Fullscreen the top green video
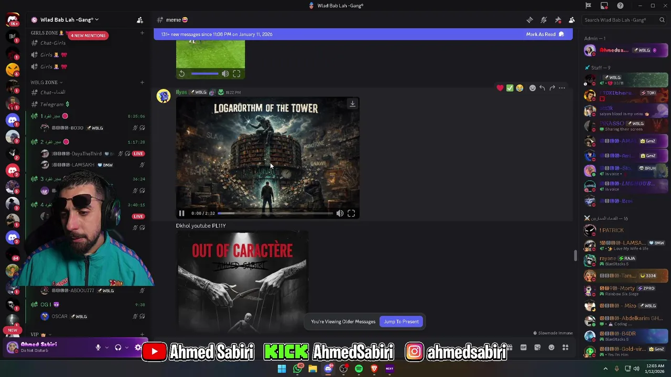 236,74
